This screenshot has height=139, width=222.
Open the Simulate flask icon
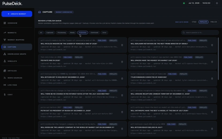point(5,61)
